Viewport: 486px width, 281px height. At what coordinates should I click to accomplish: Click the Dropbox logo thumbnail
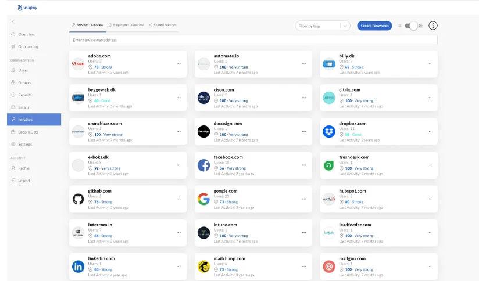pyautogui.click(x=329, y=132)
